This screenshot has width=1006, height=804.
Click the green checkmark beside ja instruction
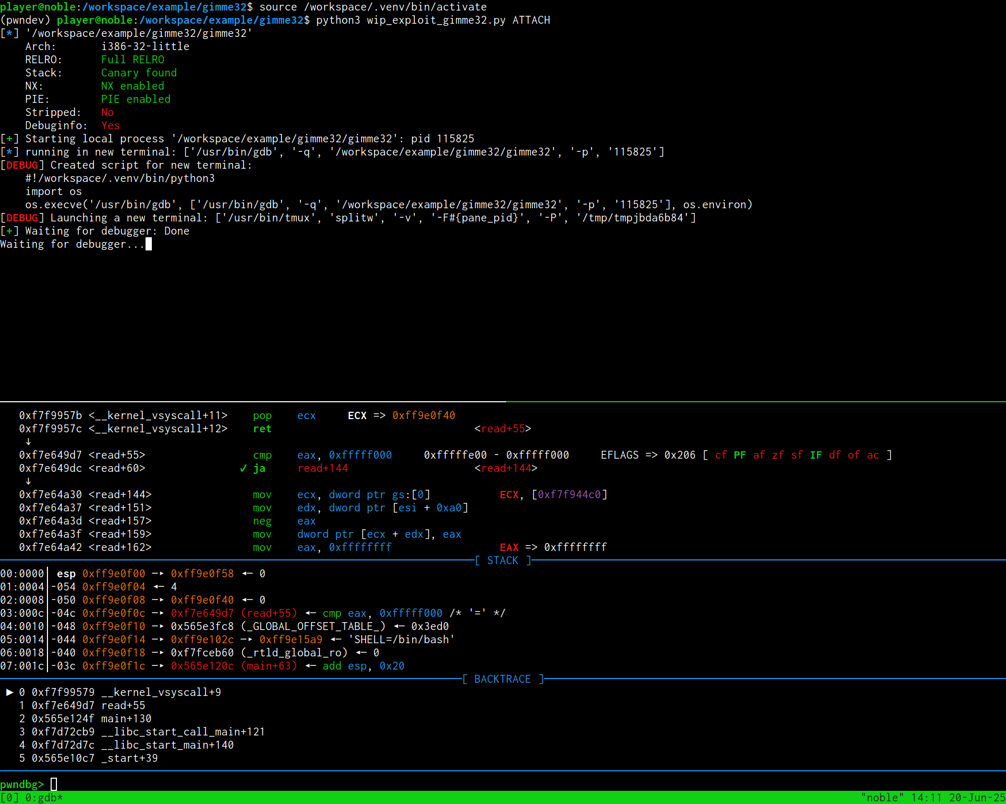point(243,468)
